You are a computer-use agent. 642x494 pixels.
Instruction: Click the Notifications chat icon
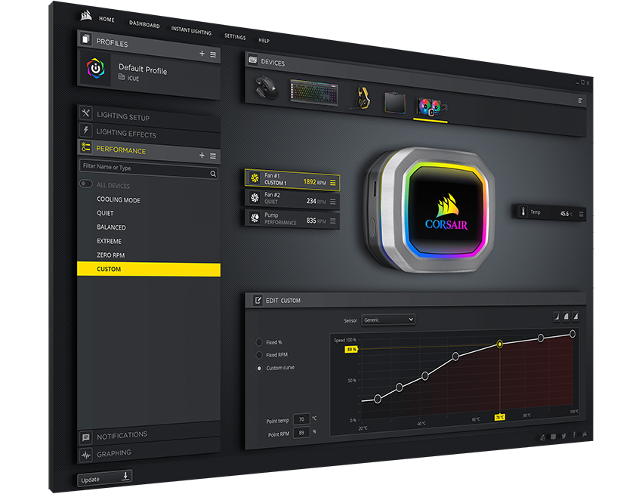85,437
